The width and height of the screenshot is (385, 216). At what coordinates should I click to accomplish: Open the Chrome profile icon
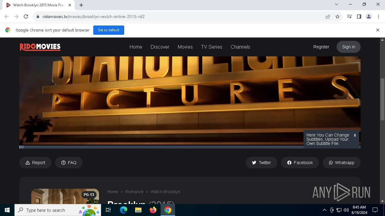coord(368,16)
